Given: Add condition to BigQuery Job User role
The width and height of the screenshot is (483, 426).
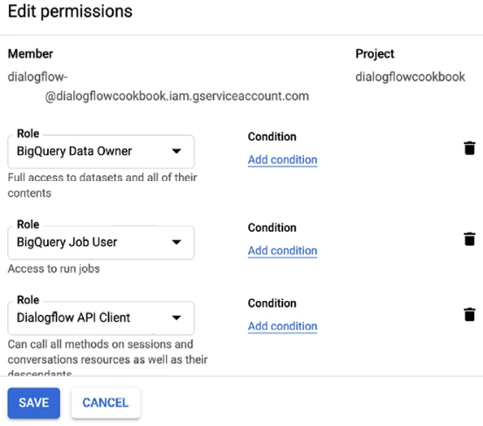Looking at the screenshot, I should click(282, 251).
